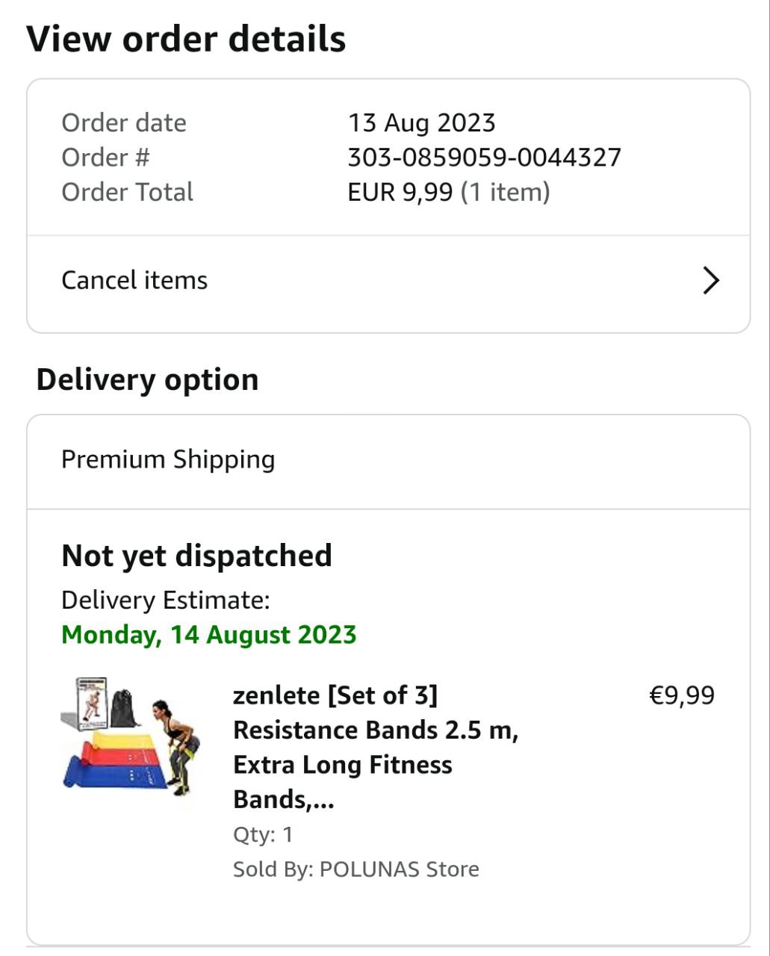
Task: Open the Cancel items option
Action: click(x=134, y=281)
